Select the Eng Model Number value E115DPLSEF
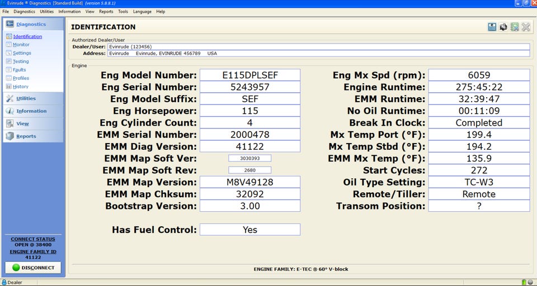This screenshot has height=286, width=537. [x=250, y=75]
